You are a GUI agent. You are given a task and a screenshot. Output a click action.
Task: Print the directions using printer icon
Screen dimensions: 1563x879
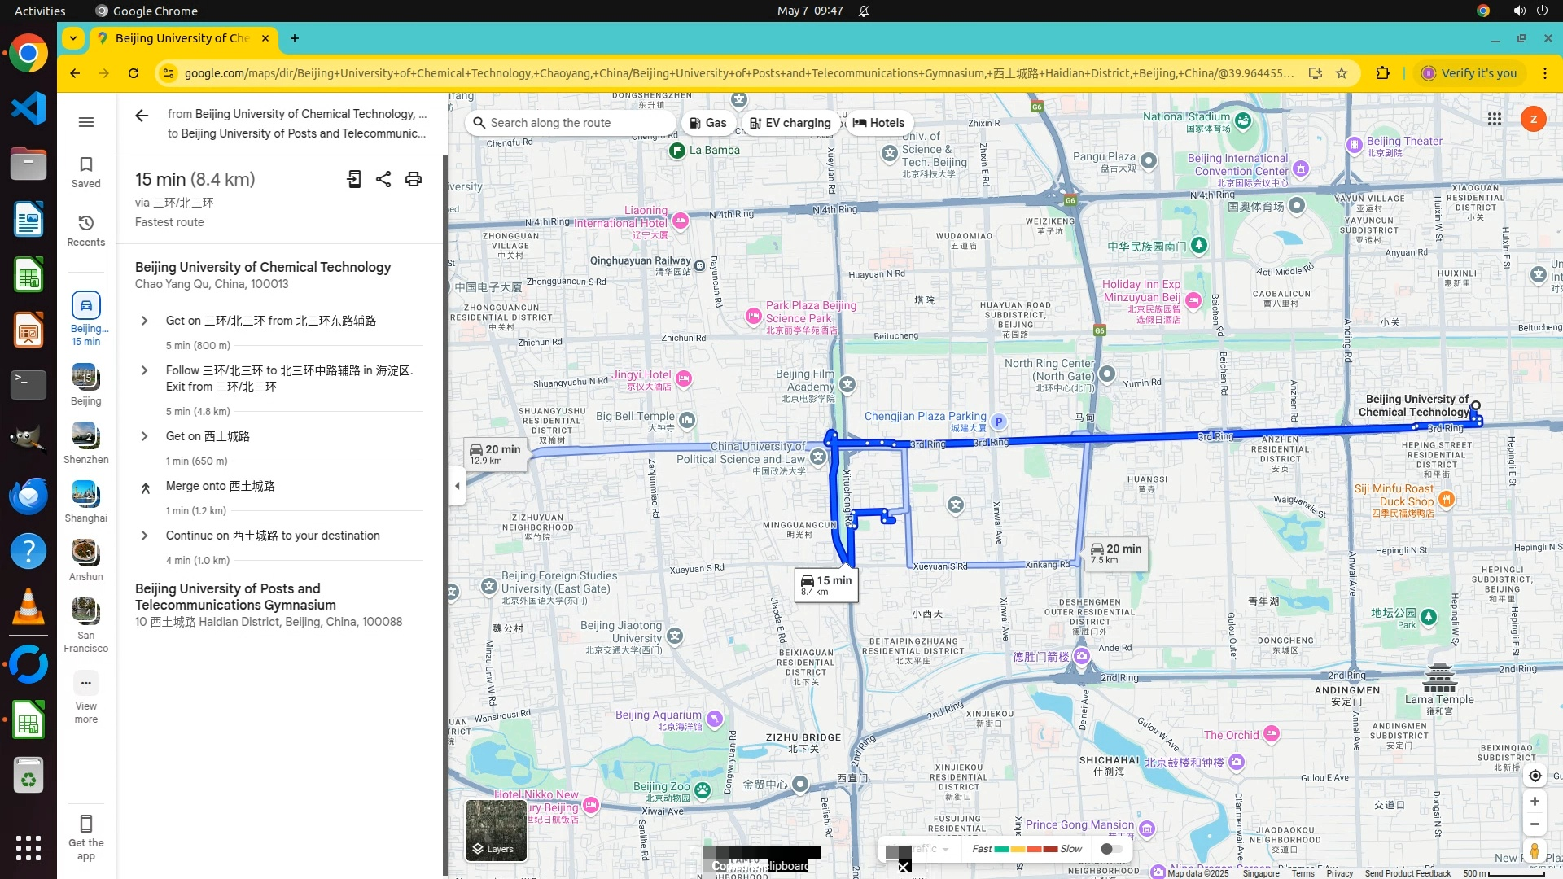[414, 179]
